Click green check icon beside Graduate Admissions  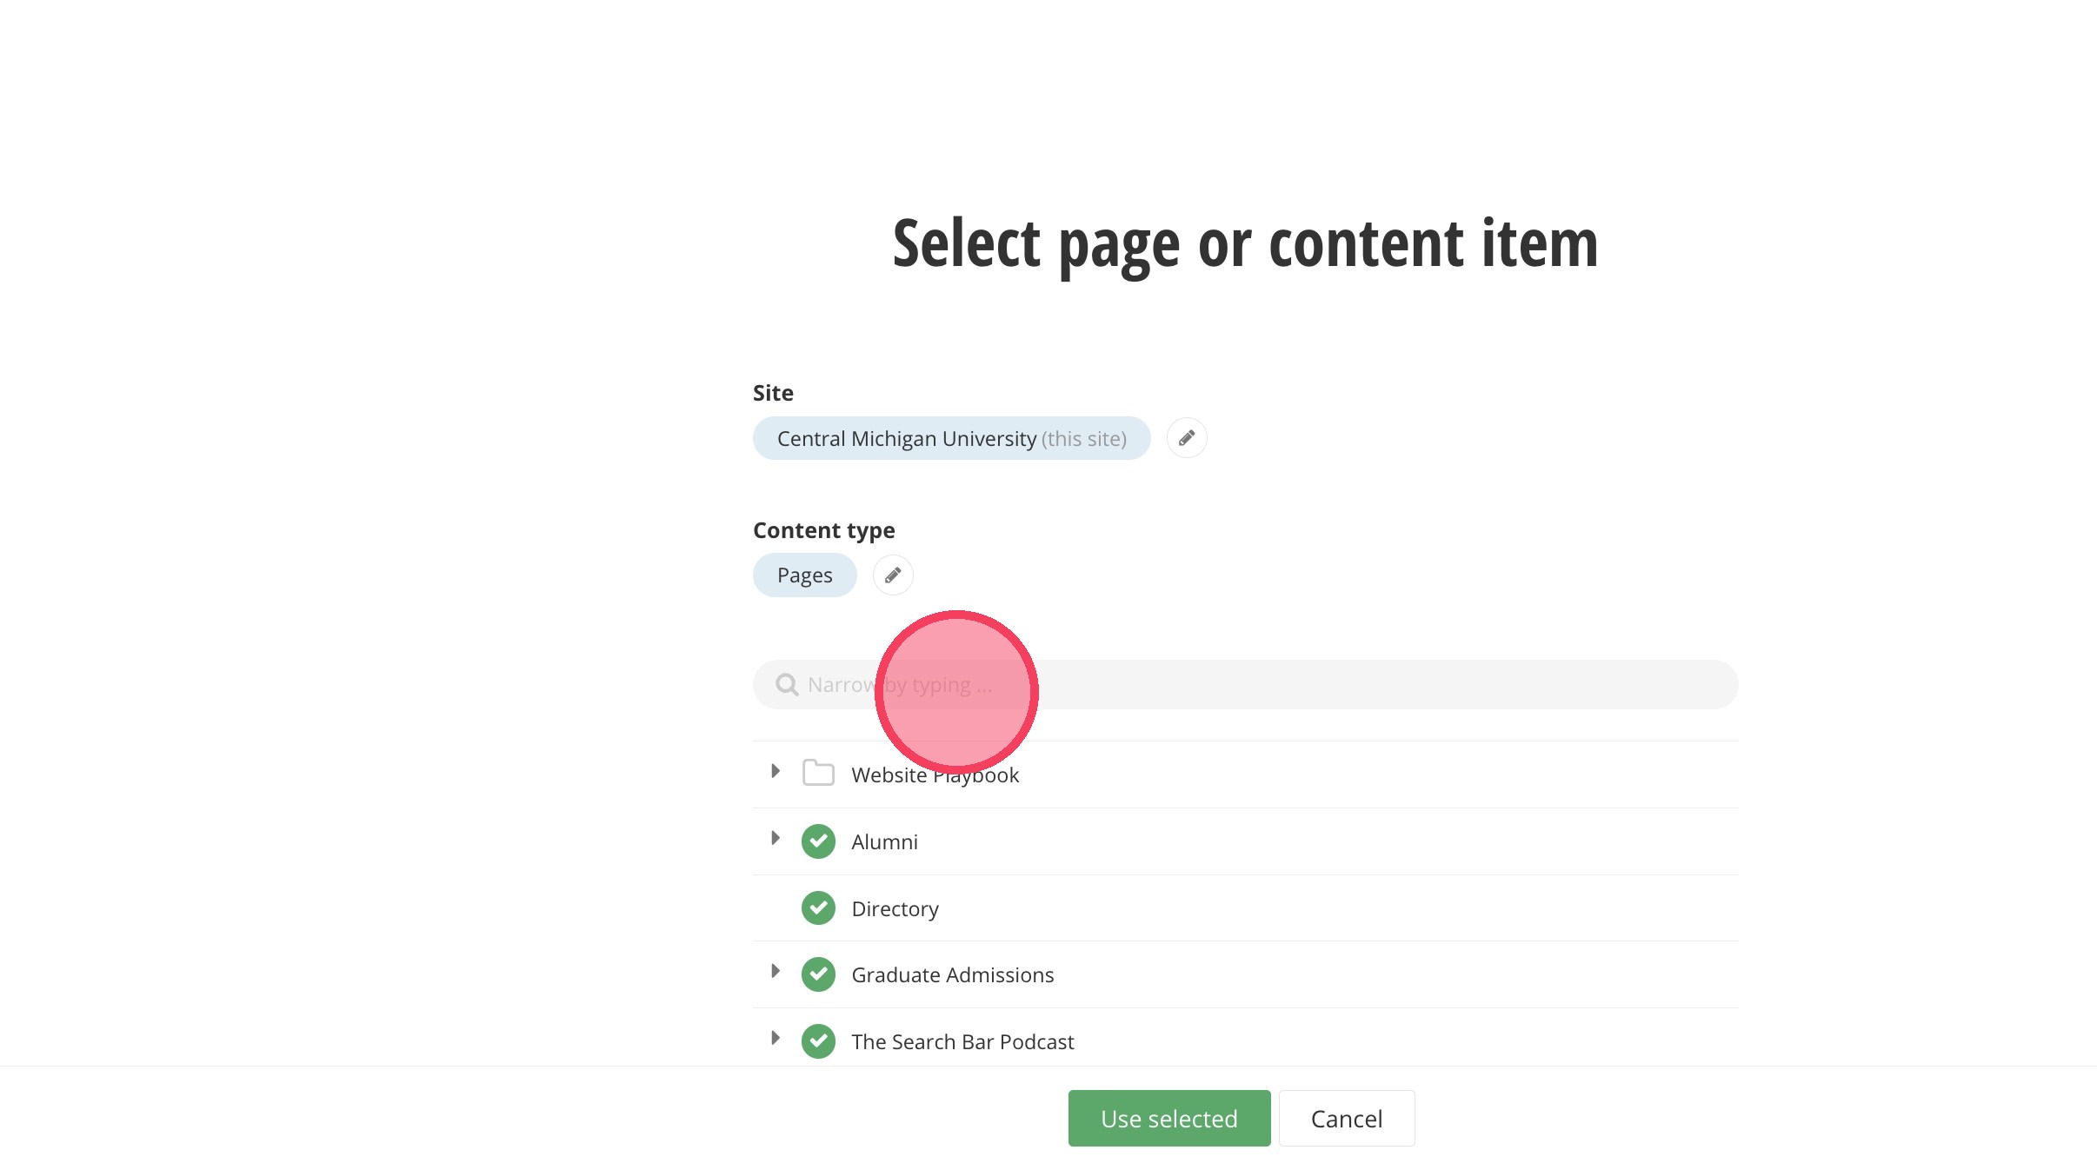click(818, 974)
